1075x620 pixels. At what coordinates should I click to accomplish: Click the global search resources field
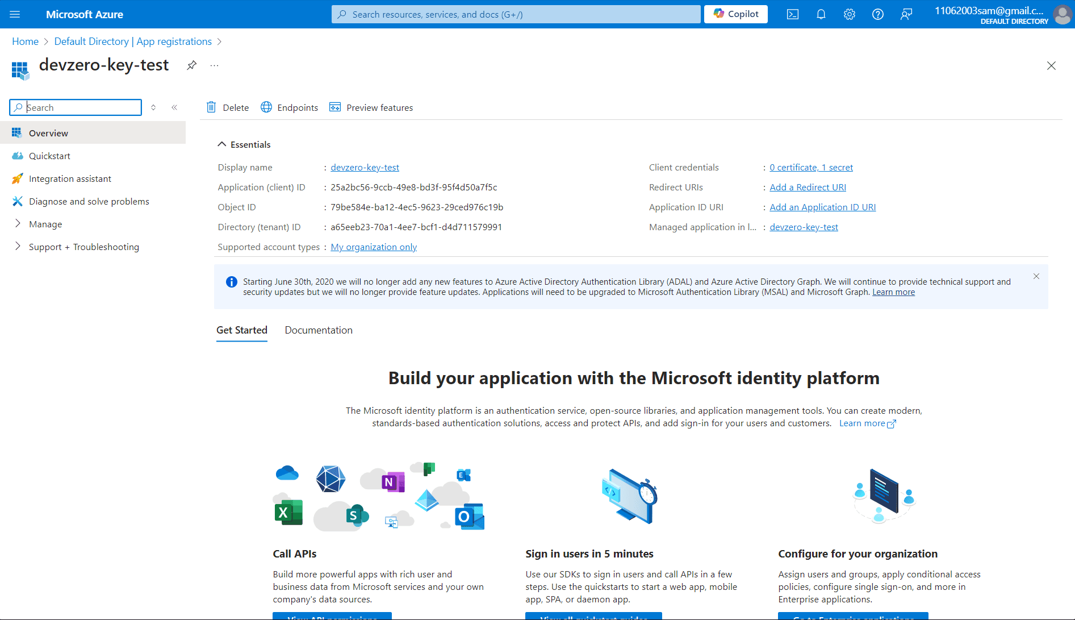pos(516,14)
